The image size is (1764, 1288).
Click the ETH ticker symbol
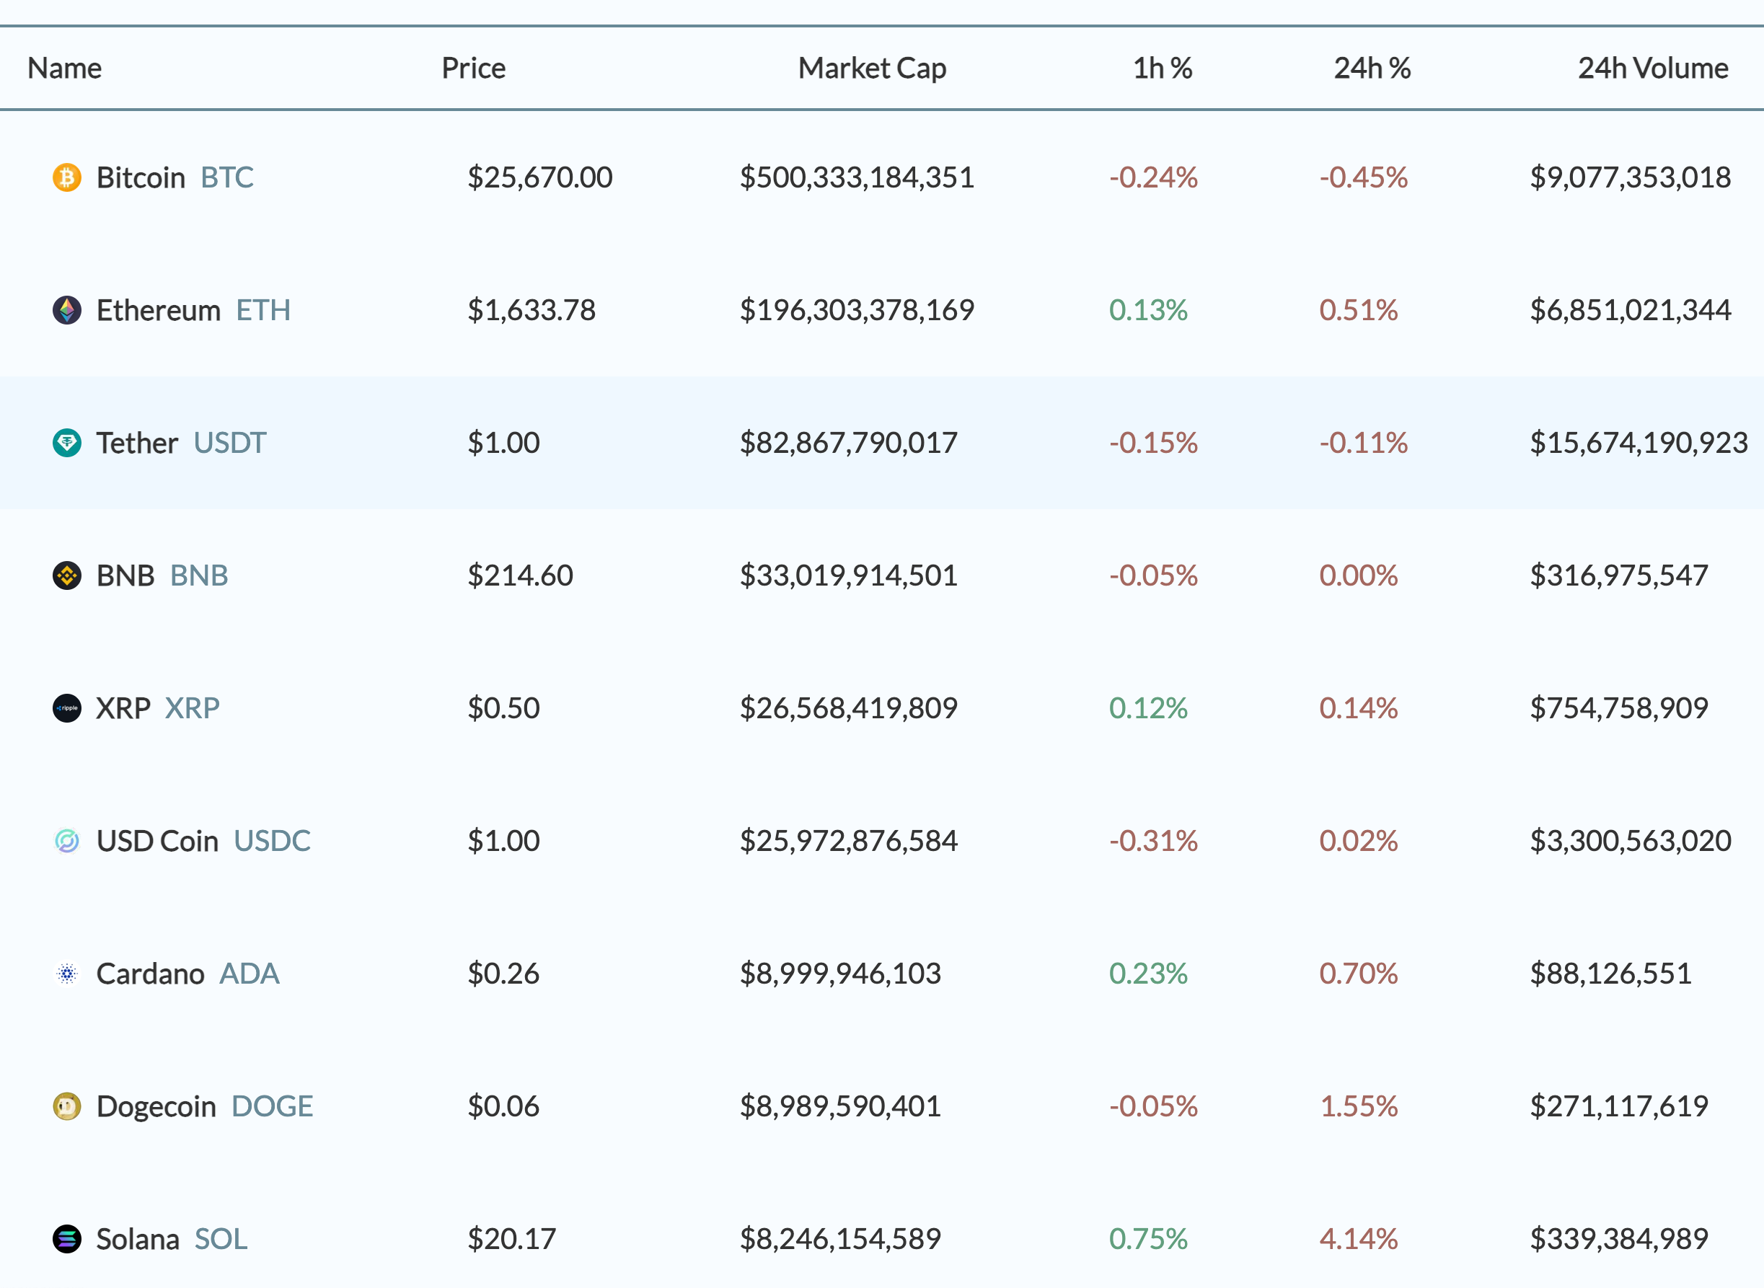pos(263,310)
